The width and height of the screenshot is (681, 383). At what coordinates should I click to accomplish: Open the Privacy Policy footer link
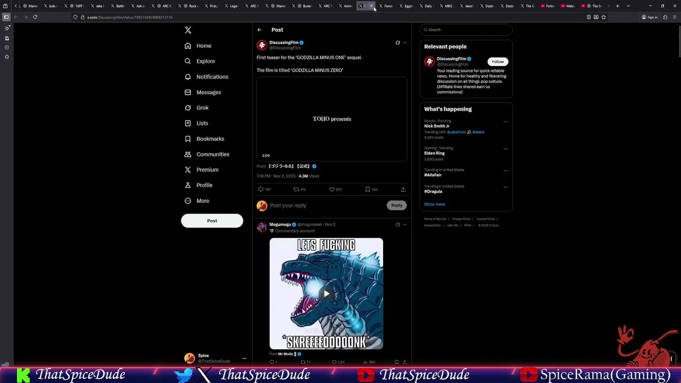(461, 219)
